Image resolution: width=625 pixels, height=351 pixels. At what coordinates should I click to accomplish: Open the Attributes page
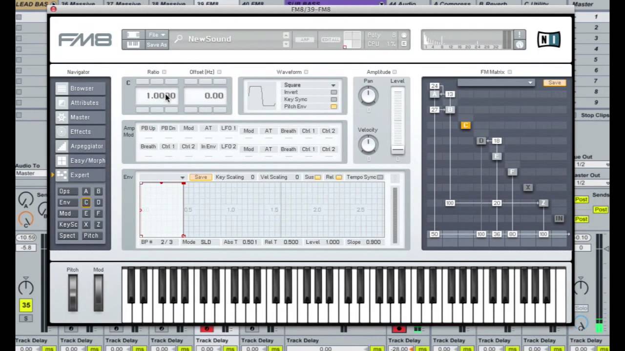81,103
